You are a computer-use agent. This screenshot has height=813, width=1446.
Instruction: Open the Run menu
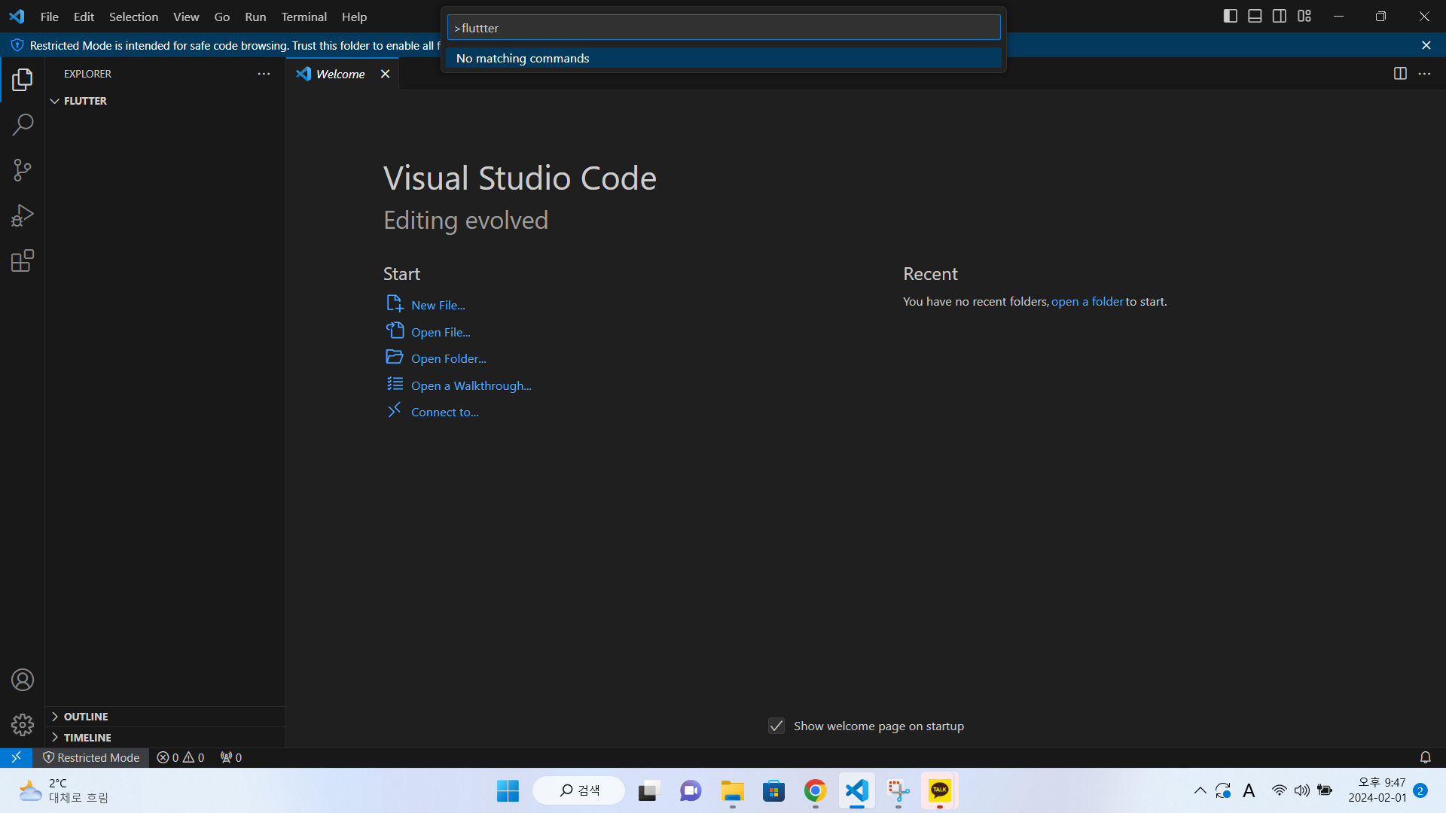[x=255, y=17]
